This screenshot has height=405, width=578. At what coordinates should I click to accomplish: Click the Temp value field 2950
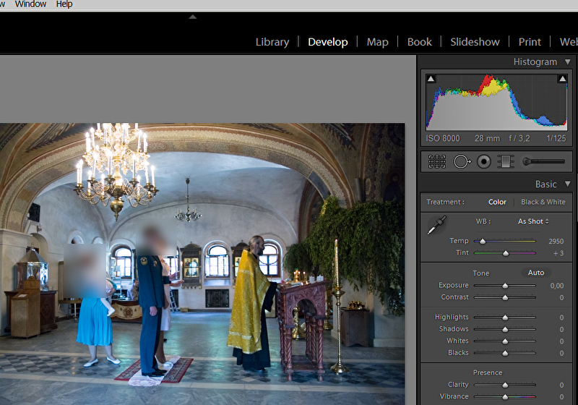coord(555,241)
